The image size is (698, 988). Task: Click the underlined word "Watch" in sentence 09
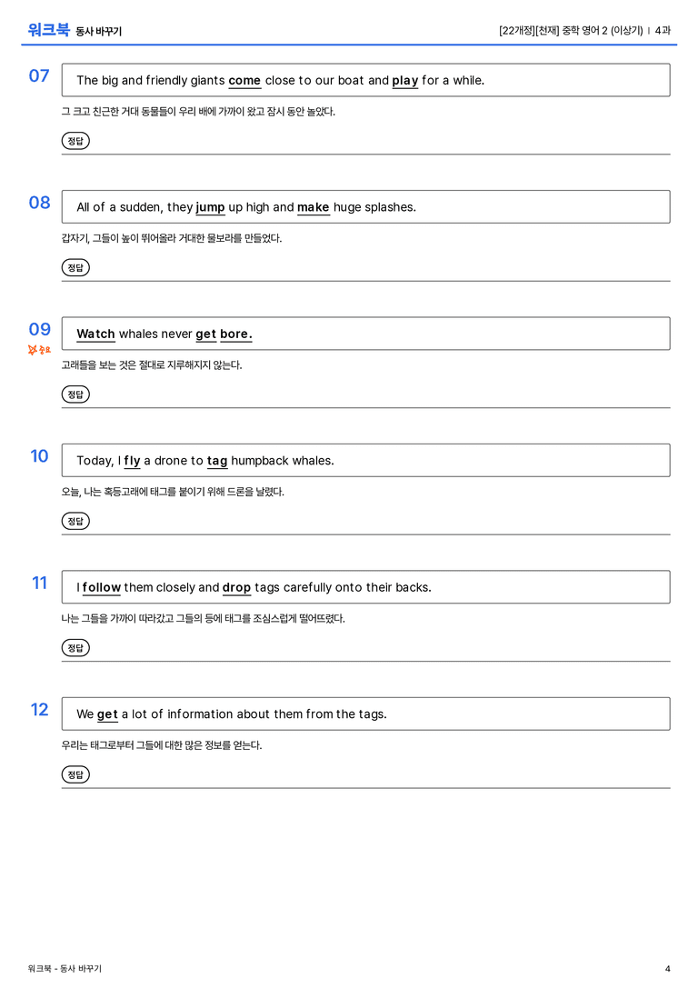click(95, 334)
